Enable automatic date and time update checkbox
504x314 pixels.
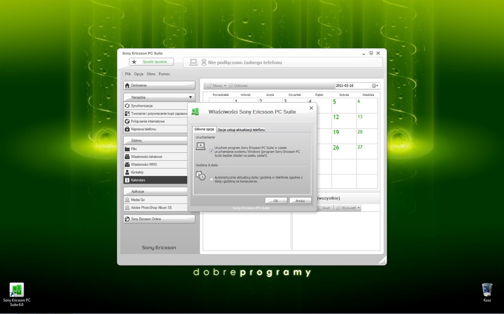[211, 179]
